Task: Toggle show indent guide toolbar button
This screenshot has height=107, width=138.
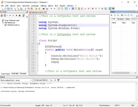Action: pyautogui.click(x=72, y=9)
